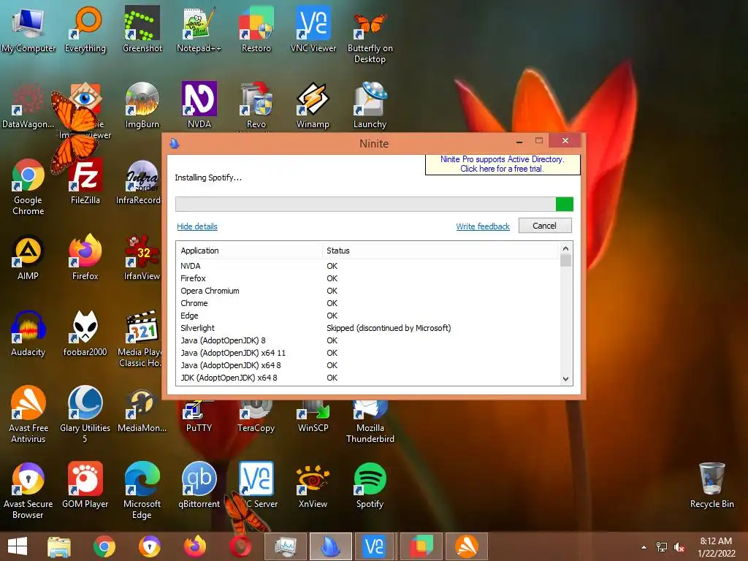748x561 pixels.
Task: Open the Firefox desktop shortcut
Action: [85, 257]
